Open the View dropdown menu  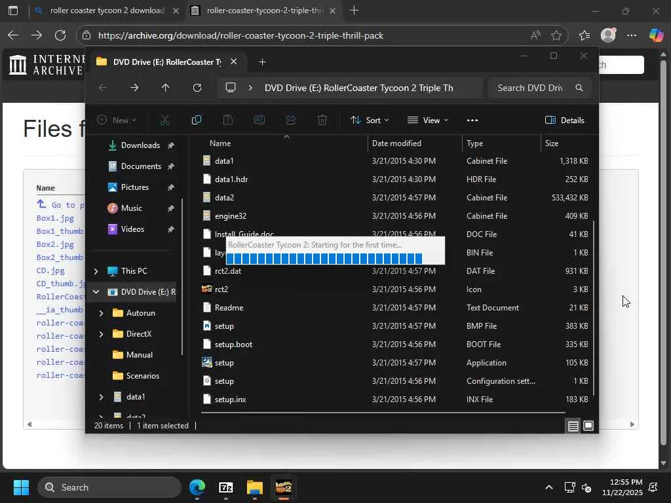[428, 121]
